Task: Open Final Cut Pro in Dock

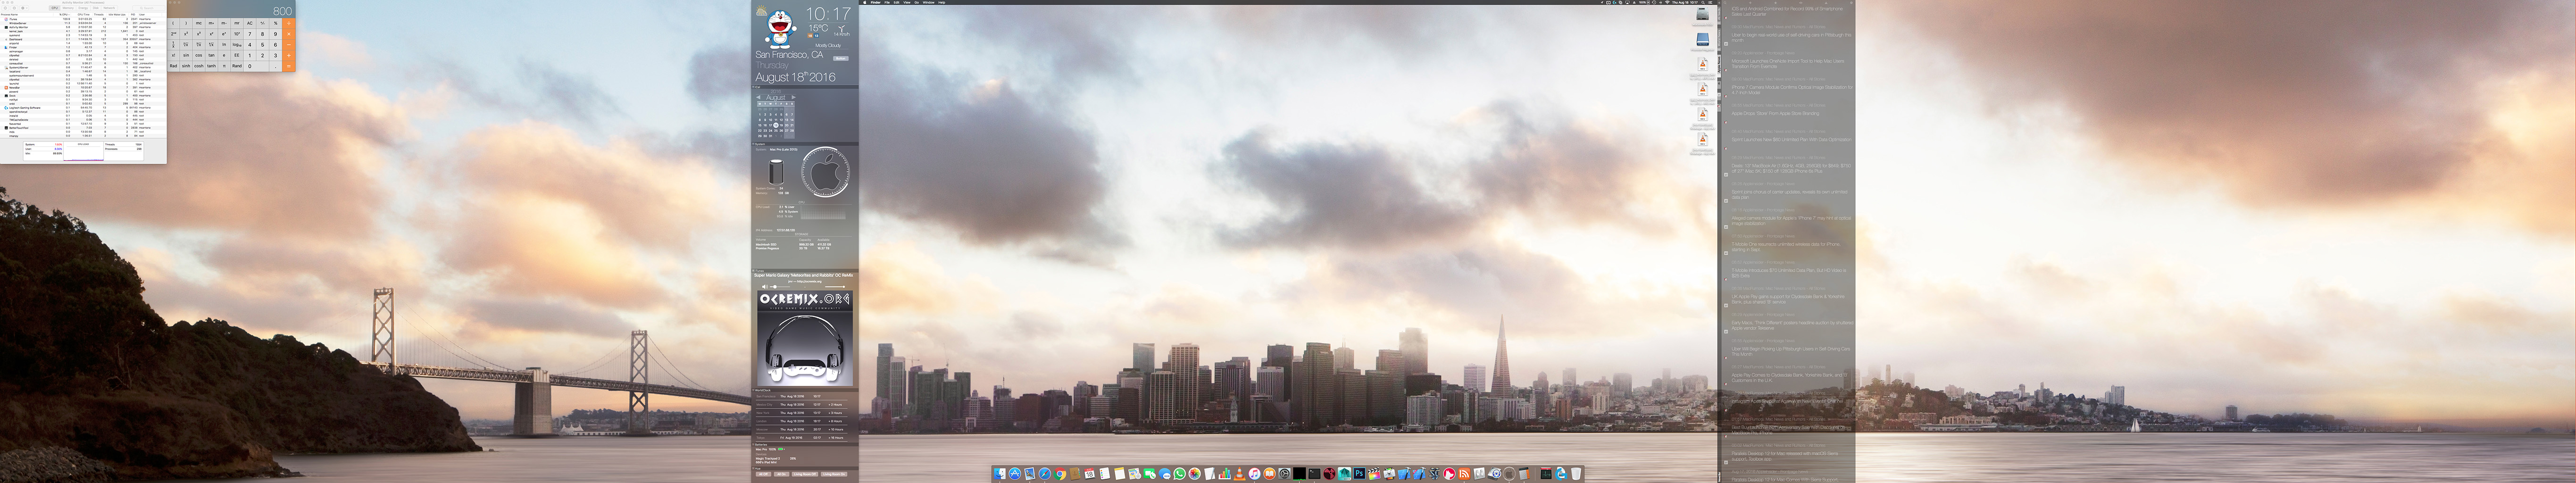Action: point(1375,474)
